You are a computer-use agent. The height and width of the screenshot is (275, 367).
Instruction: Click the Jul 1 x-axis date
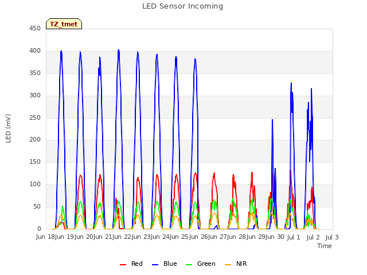coord(293,237)
